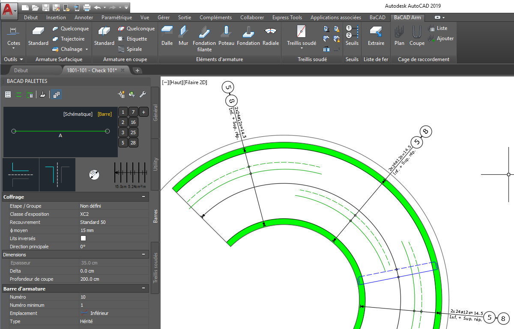The height and width of the screenshot is (329, 514).
Task: Open the Utility vertical palette tab
Action: pos(155,164)
